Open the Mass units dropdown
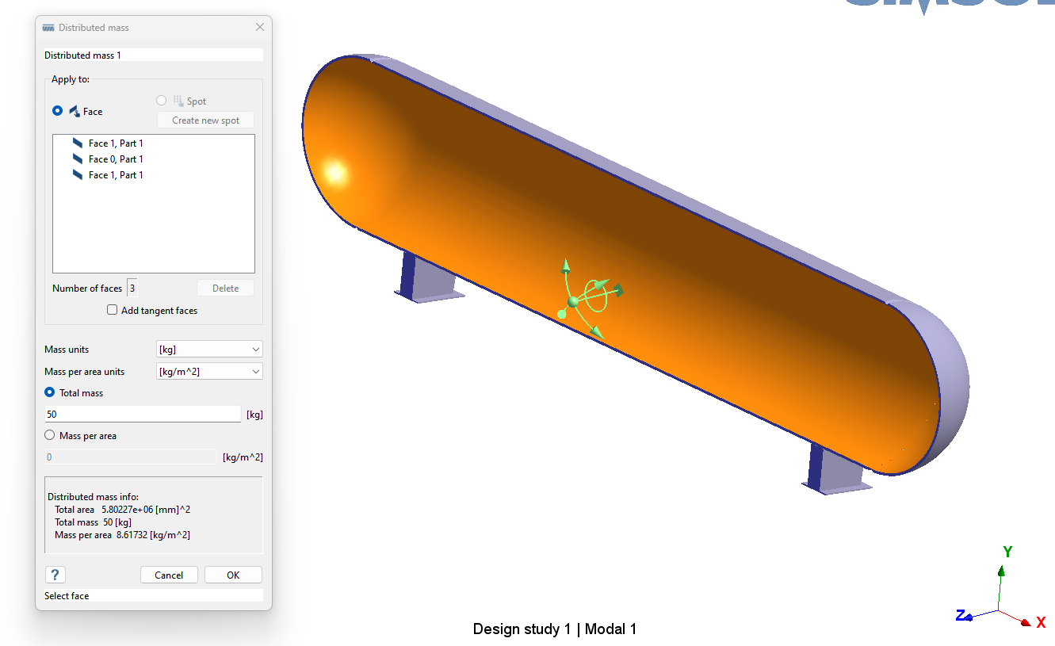 coord(209,350)
